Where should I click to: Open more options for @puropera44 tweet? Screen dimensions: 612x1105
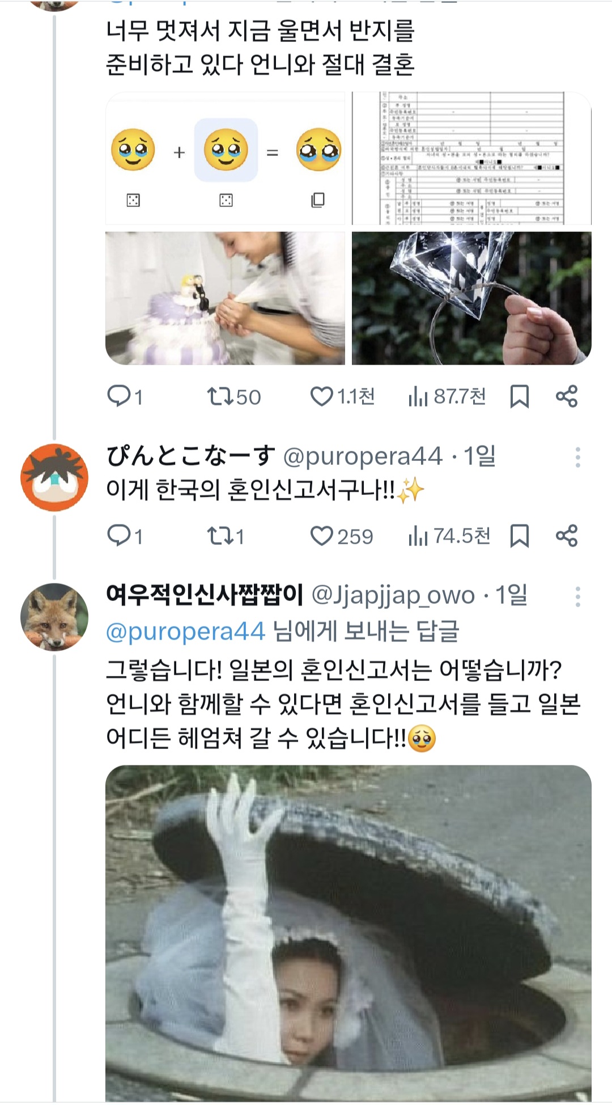577,457
